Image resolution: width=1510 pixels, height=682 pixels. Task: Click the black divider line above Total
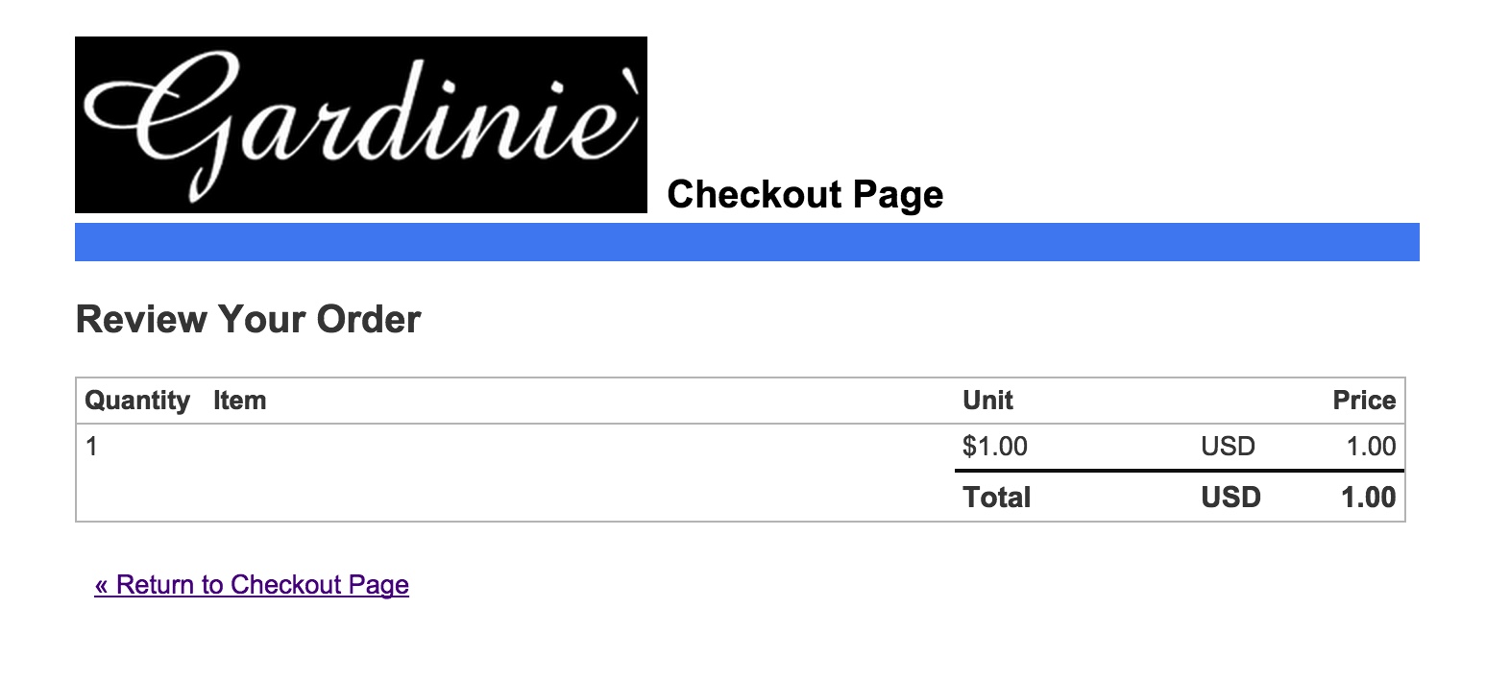[x=1179, y=471]
